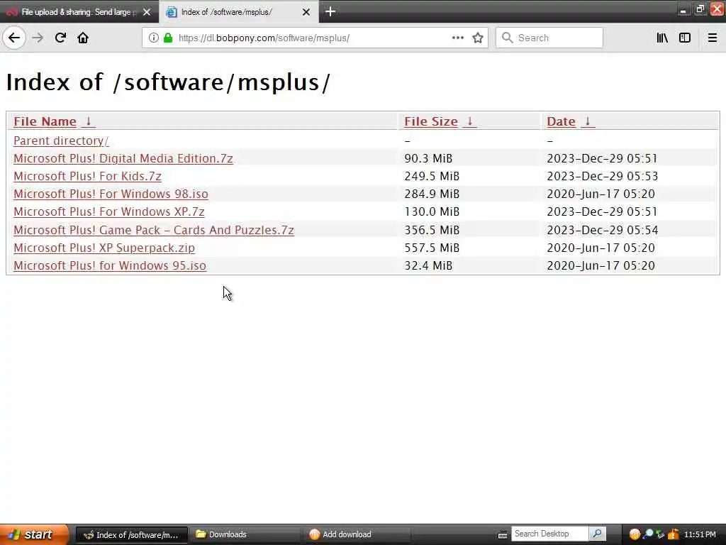This screenshot has width=726, height=545.
Task: Reload the current page
Action: pyautogui.click(x=60, y=38)
